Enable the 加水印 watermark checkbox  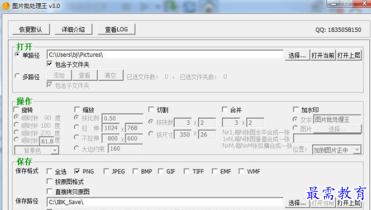[296, 110]
